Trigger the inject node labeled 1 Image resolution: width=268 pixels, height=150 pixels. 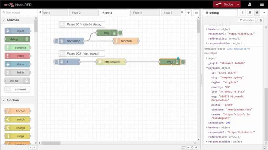pyautogui.click(x=56, y=62)
